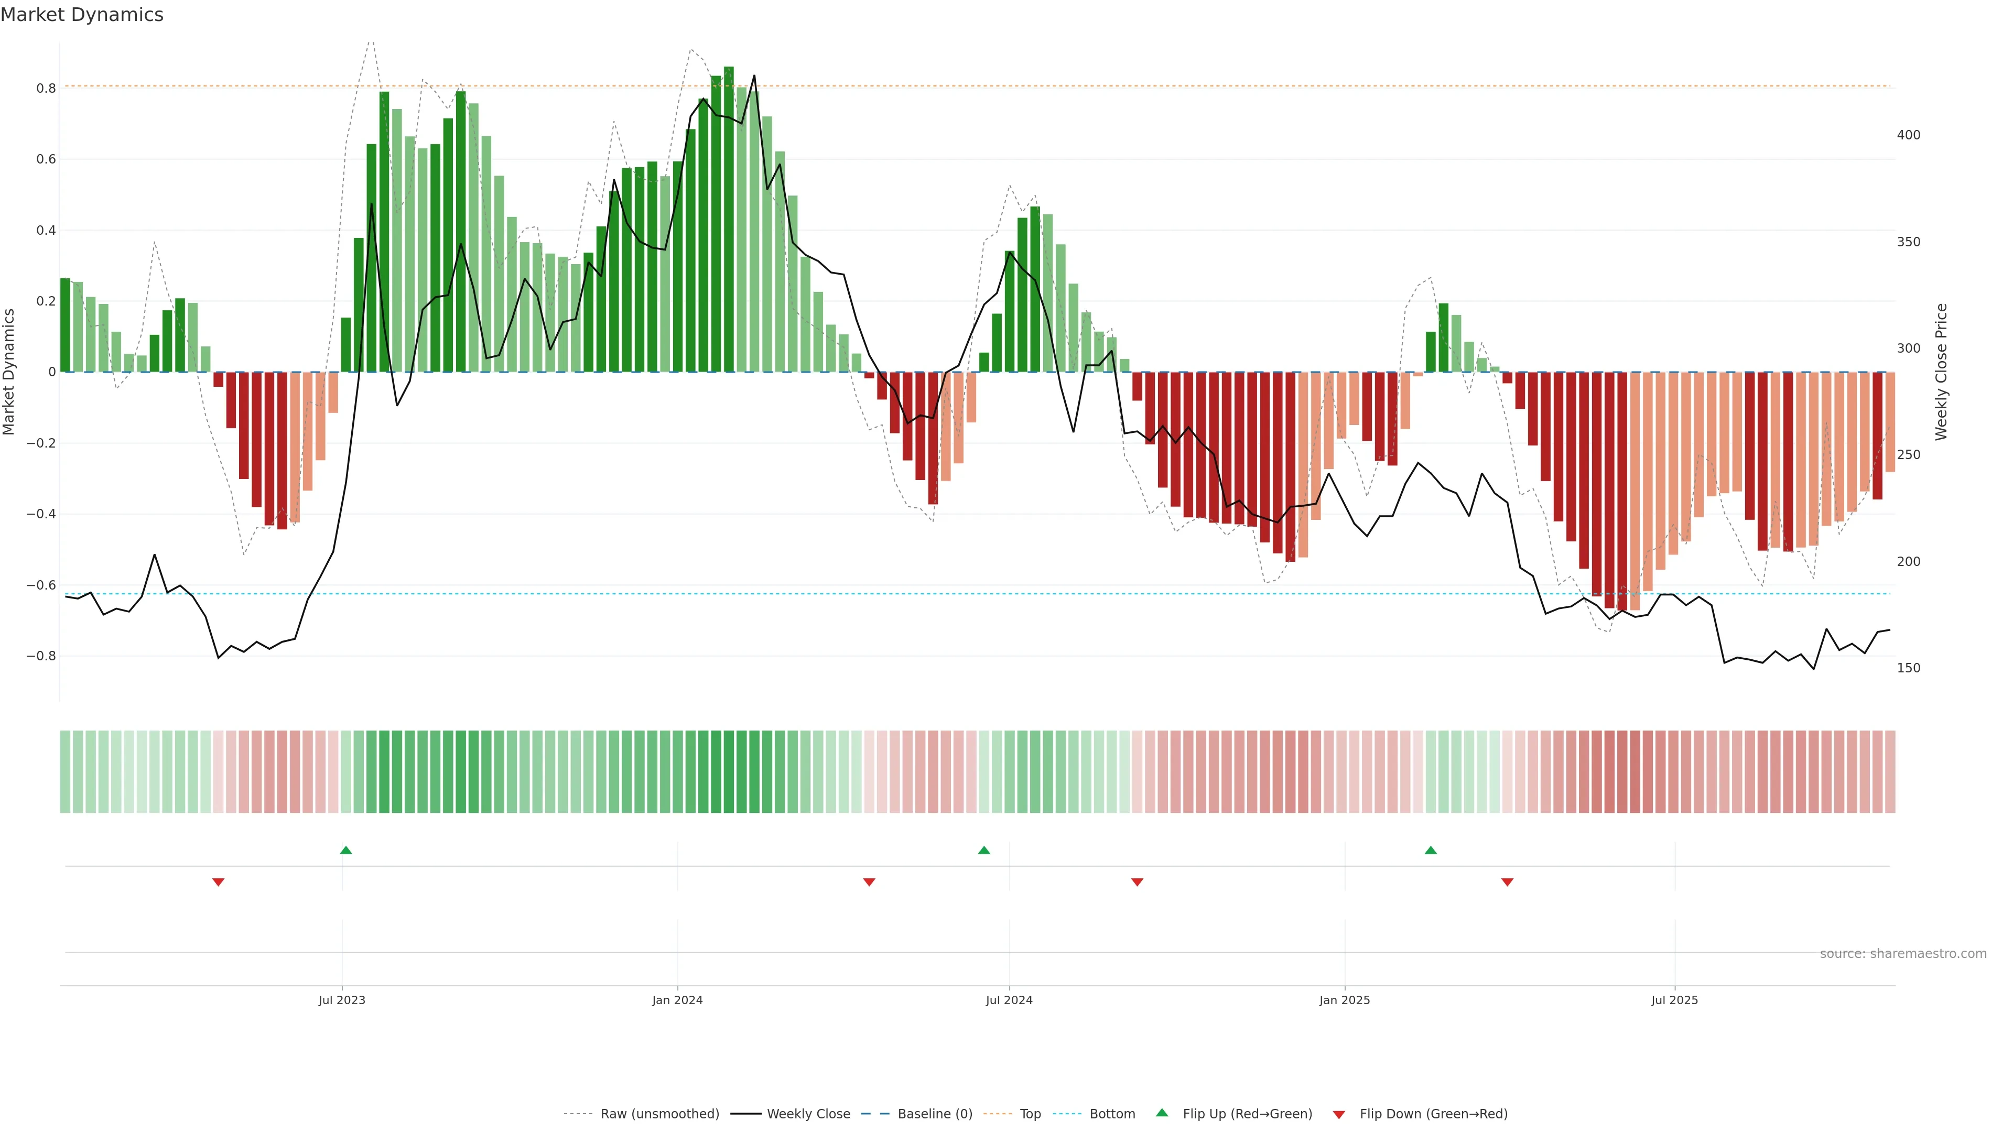Click the Flip Down (Green→Red) legend label
The image size is (2013, 1132).
(1433, 1114)
